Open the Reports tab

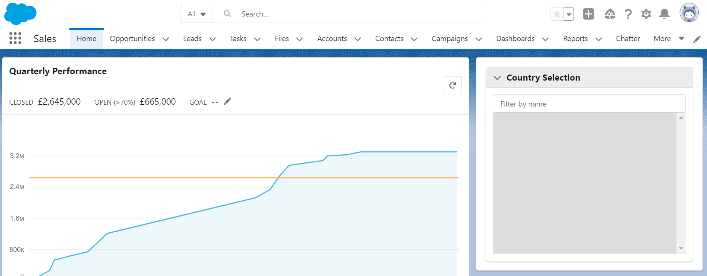[575, 38]
